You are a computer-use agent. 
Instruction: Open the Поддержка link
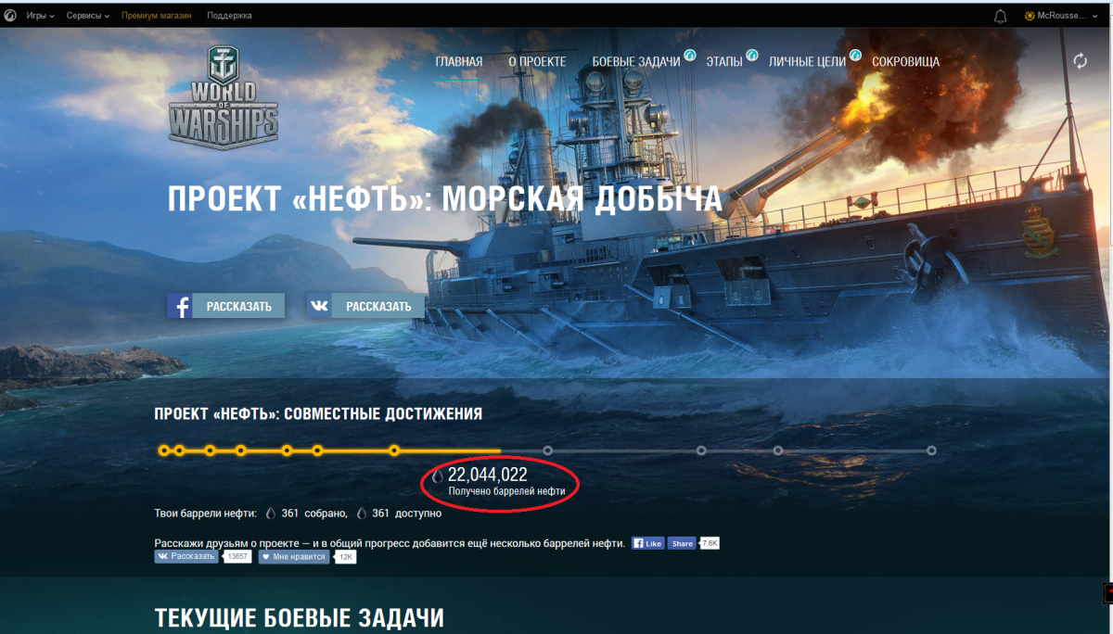point(229,16)
